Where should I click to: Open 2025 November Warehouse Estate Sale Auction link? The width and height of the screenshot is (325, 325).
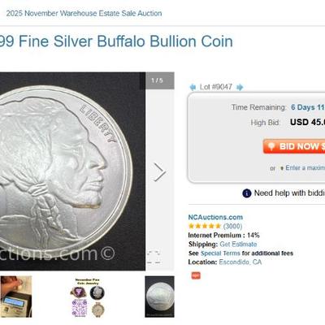(x=84, y=13)
